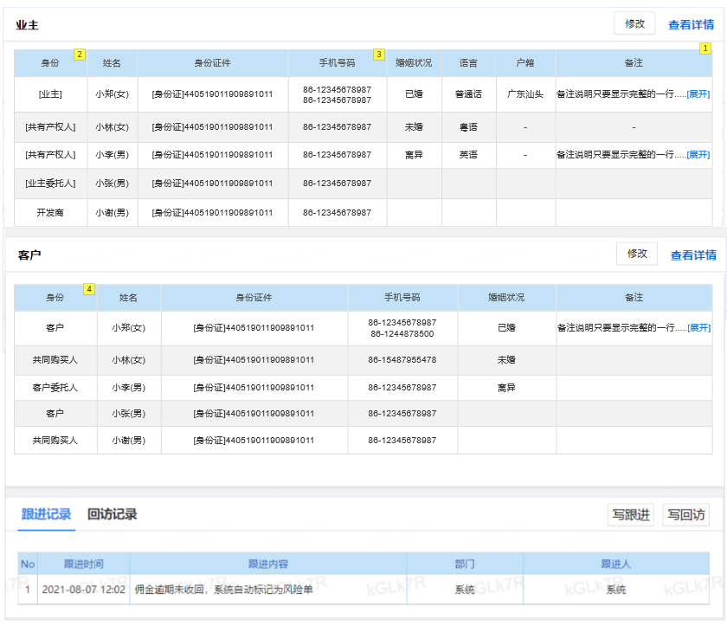Open 查看详情 link in 业主 section

click(x=691, y=24)
